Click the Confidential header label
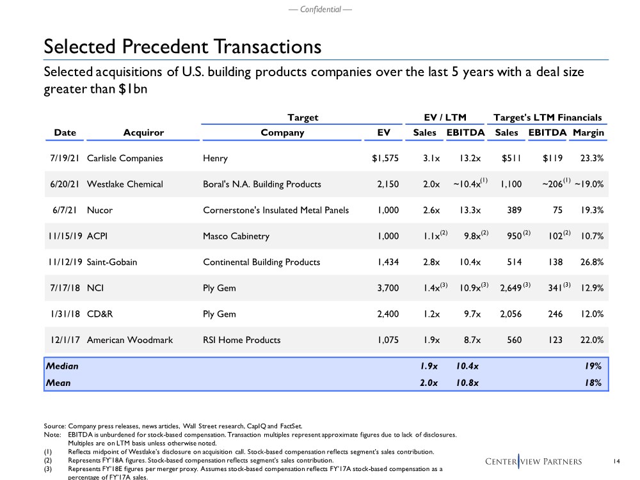The width and height of the screenshot is (640, 480). pyautogui.click(x=319, y=9)
